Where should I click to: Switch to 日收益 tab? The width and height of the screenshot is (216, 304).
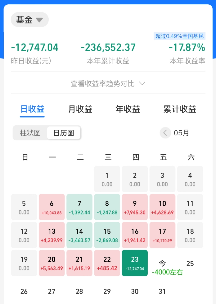click(32, 109)
